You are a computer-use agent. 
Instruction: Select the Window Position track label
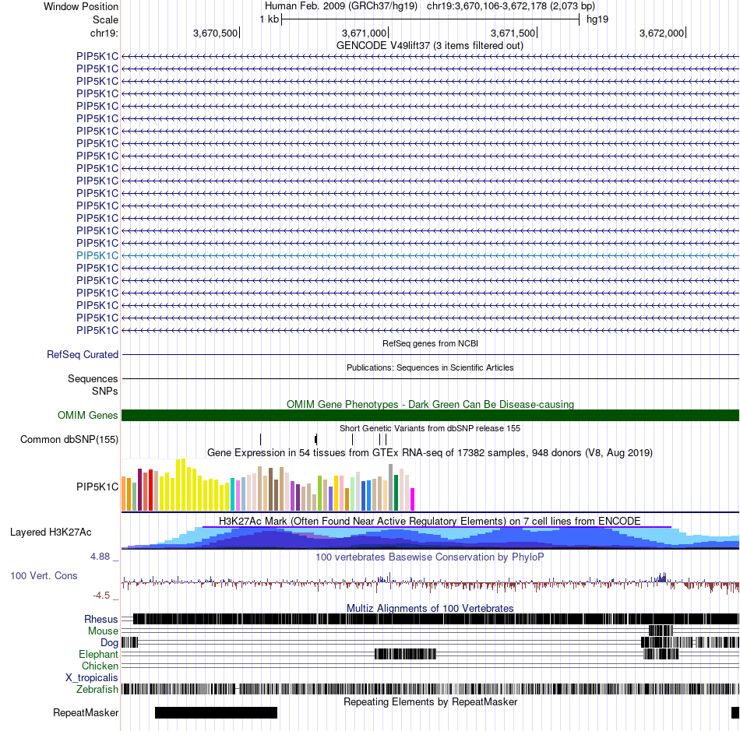point(81,6)
